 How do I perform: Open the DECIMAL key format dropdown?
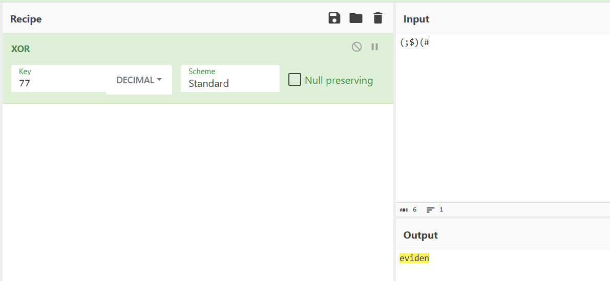point(139,80)
